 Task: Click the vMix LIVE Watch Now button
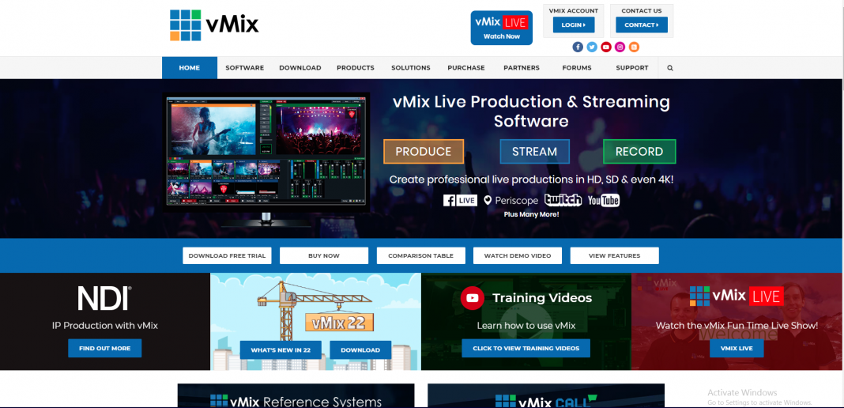pos(502,28)
